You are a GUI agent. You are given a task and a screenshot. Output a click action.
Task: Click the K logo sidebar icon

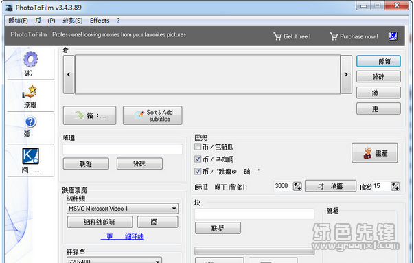(30, 156)
